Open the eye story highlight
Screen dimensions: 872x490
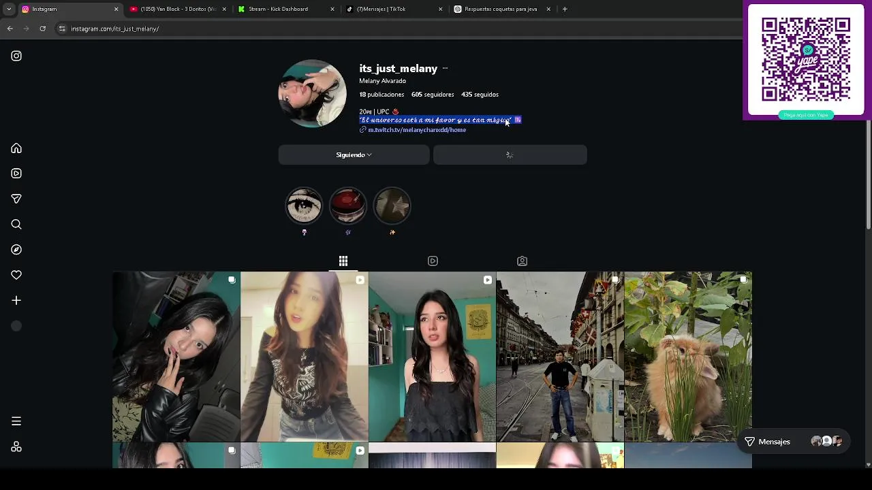click(304, 206)
